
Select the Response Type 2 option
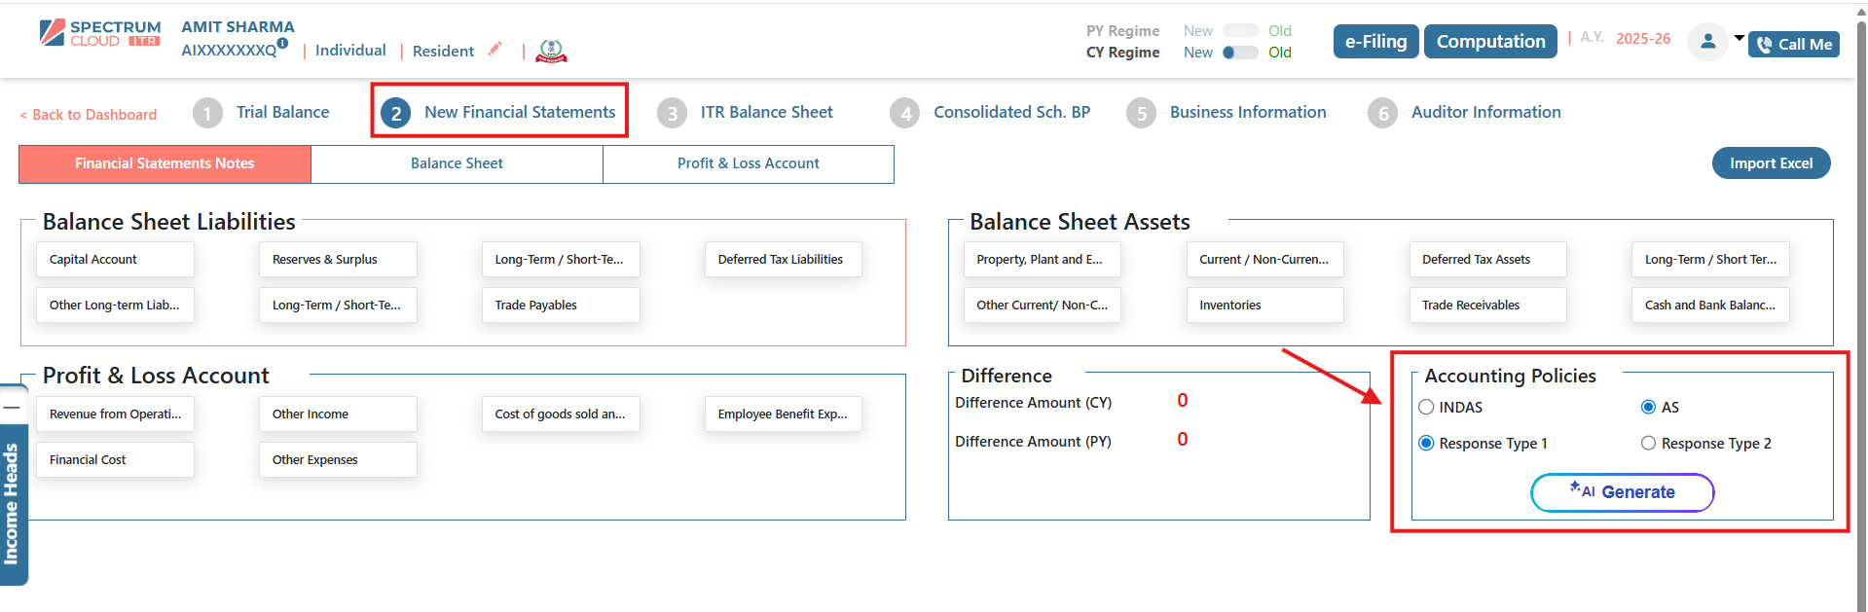click(x=1648, y=444)
